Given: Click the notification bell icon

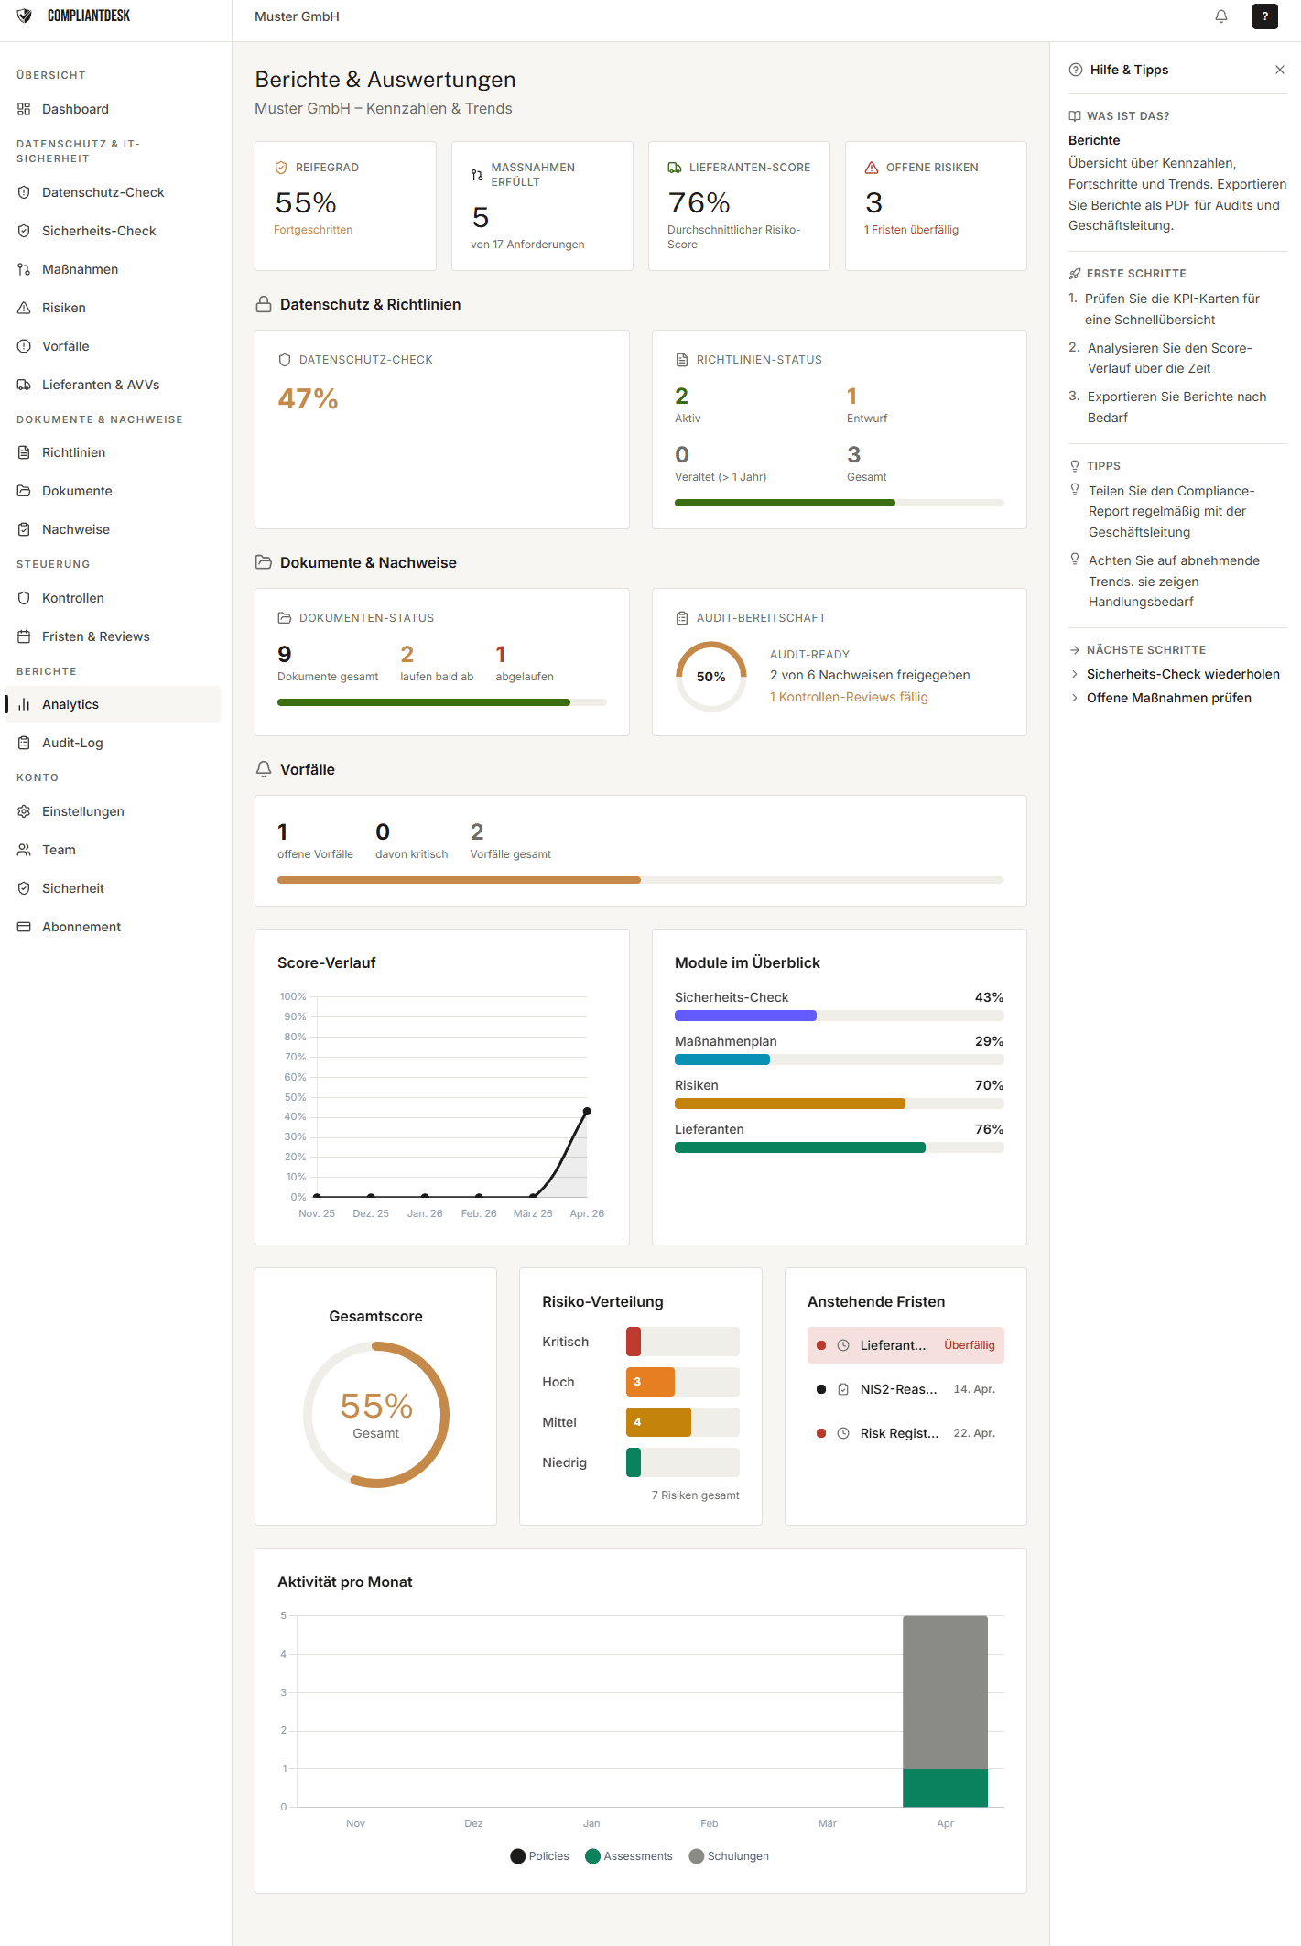Looking at the screenshot, I should coord(1220,16).
